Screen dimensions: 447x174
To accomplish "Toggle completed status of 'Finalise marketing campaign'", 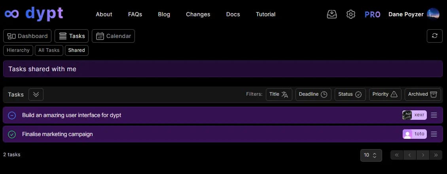I will (12, 134).
